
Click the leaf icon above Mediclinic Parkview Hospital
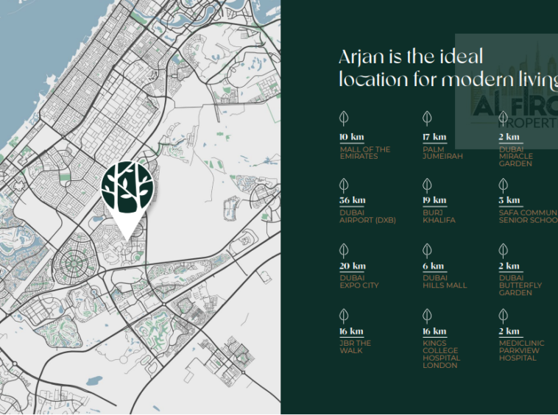[503, 316]
